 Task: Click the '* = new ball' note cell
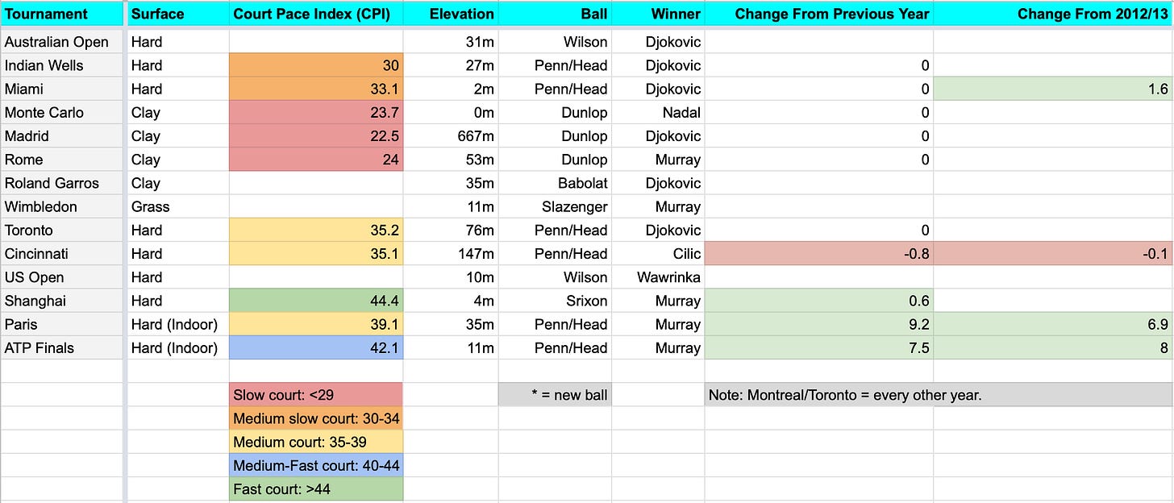pos(555,395)
